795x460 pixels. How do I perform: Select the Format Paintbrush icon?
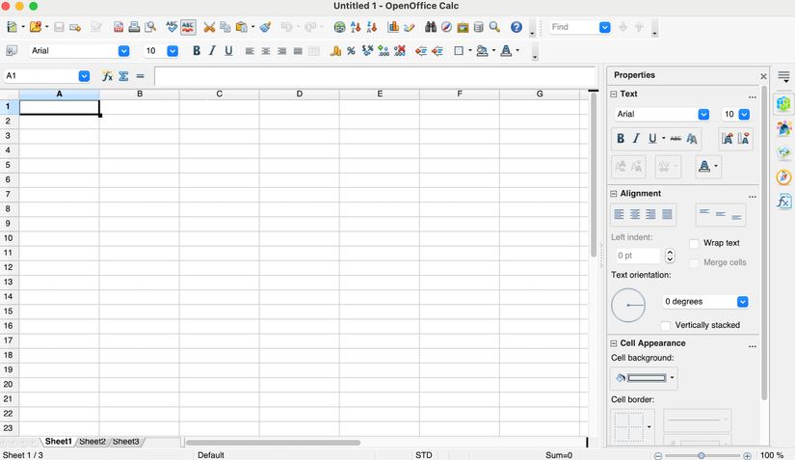click(x=265, y=27)
